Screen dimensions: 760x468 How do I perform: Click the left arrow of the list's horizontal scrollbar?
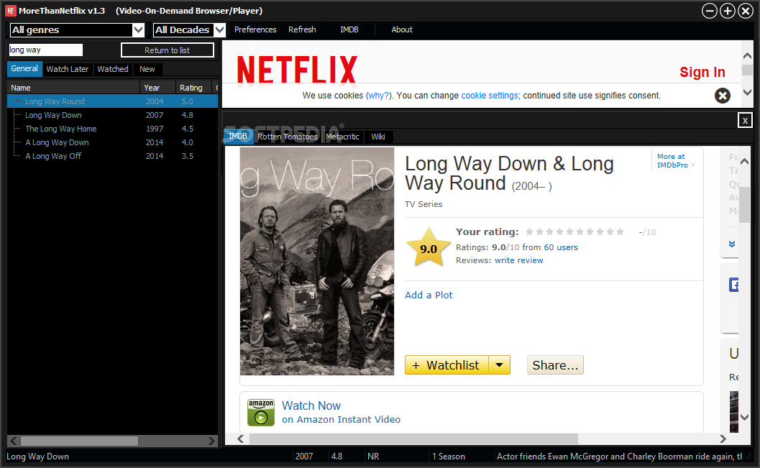point(14,441)
